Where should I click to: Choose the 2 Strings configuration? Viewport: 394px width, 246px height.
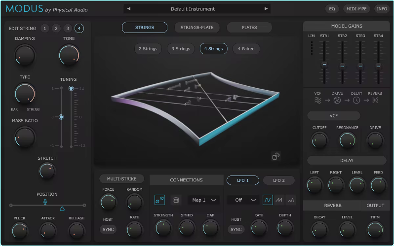click(x=148, y=49)
